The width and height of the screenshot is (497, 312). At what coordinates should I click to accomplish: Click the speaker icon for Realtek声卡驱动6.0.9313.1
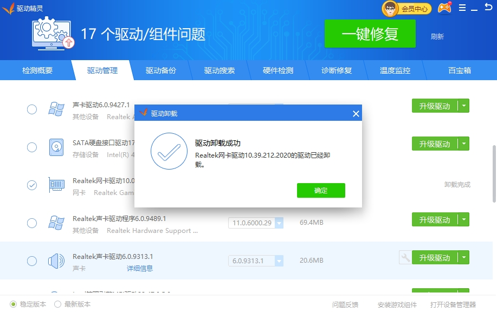(x=56, y=261)
